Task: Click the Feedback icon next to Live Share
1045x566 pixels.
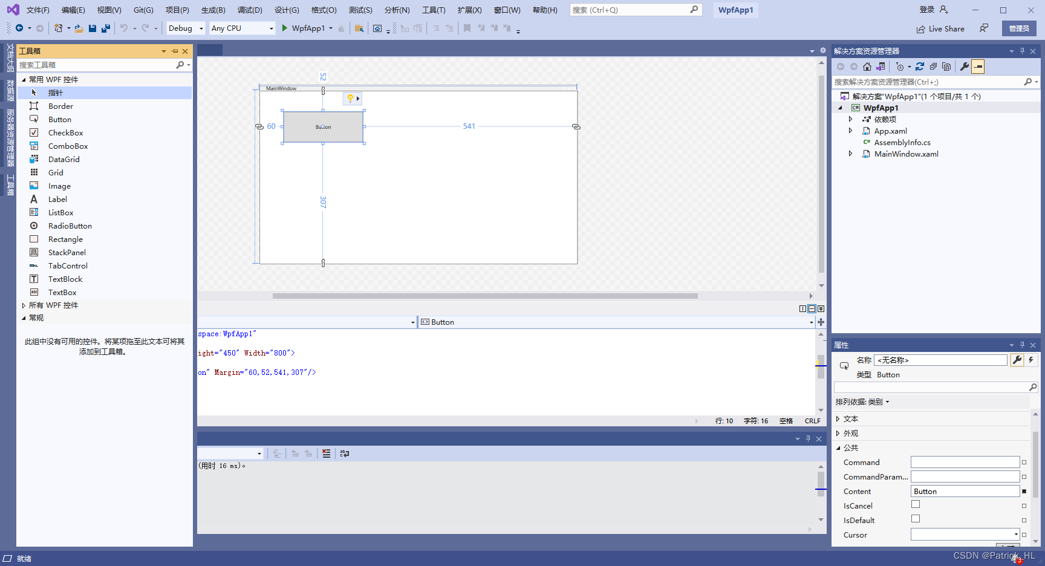Action: tap(984, 28)
